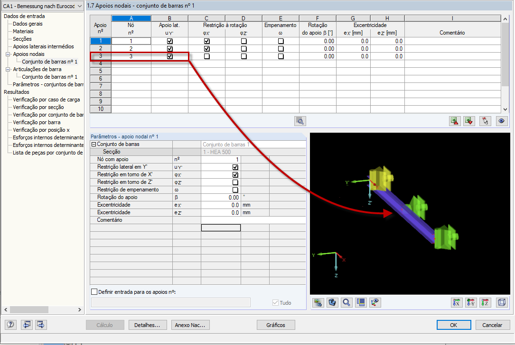Viewport: 515px width, 345px height.
Task: Click the Anexo Nac... button
Action: (190, 325)
